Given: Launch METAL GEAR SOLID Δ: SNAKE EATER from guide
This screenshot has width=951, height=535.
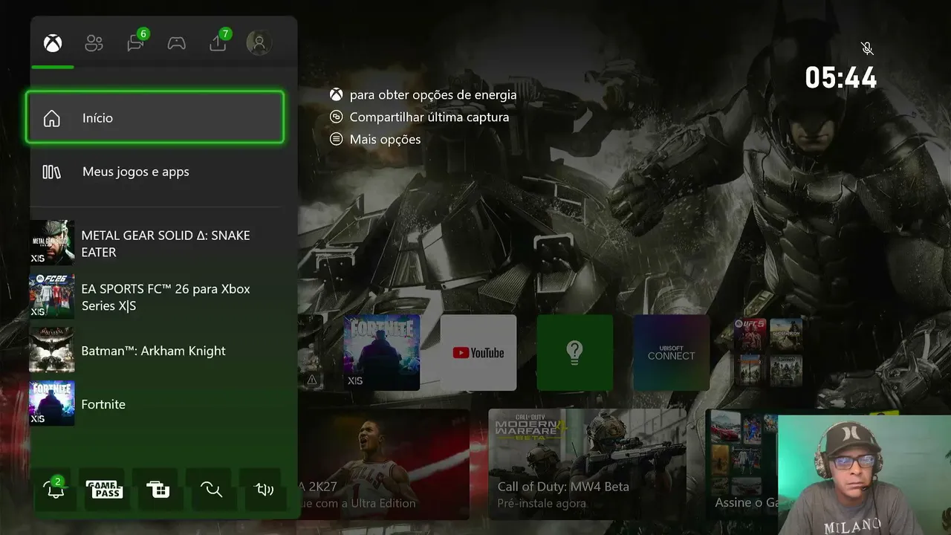Looking at the screenshot, I should [x=155, y=243].
